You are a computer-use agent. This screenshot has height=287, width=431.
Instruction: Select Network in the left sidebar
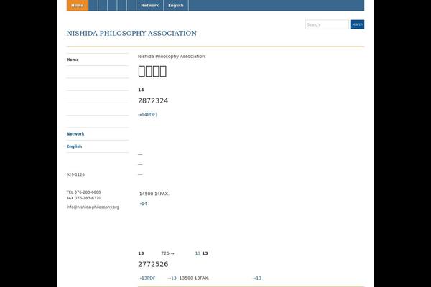pyautogui.click(x=75, y=134)
